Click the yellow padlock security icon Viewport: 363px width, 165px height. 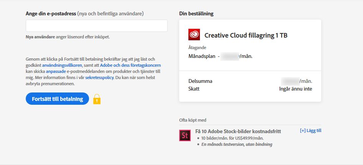click(97, 99)
